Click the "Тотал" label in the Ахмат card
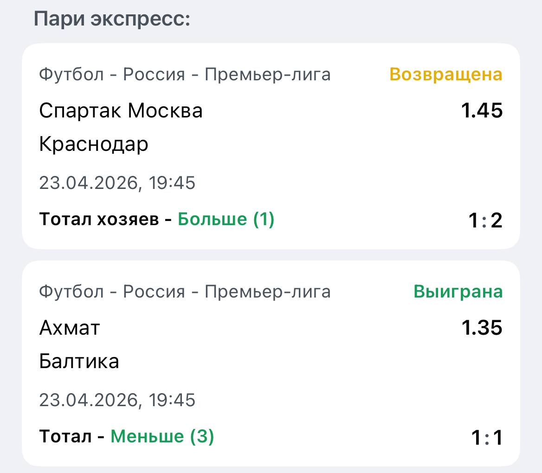This screenshot has width=542, height=473. [x=65, y=436]
